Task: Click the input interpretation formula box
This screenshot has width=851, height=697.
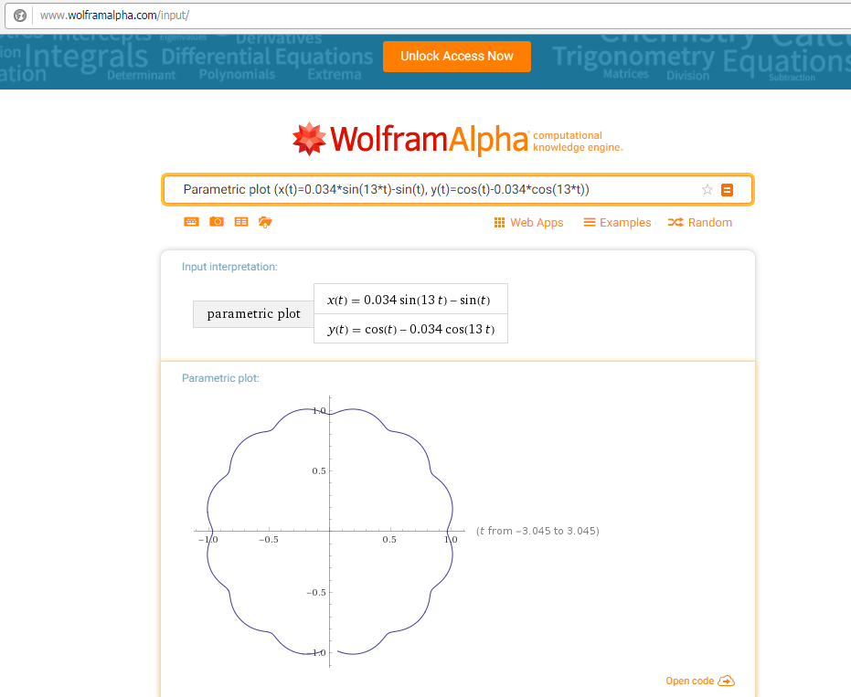Action: (x=410, y=313)
